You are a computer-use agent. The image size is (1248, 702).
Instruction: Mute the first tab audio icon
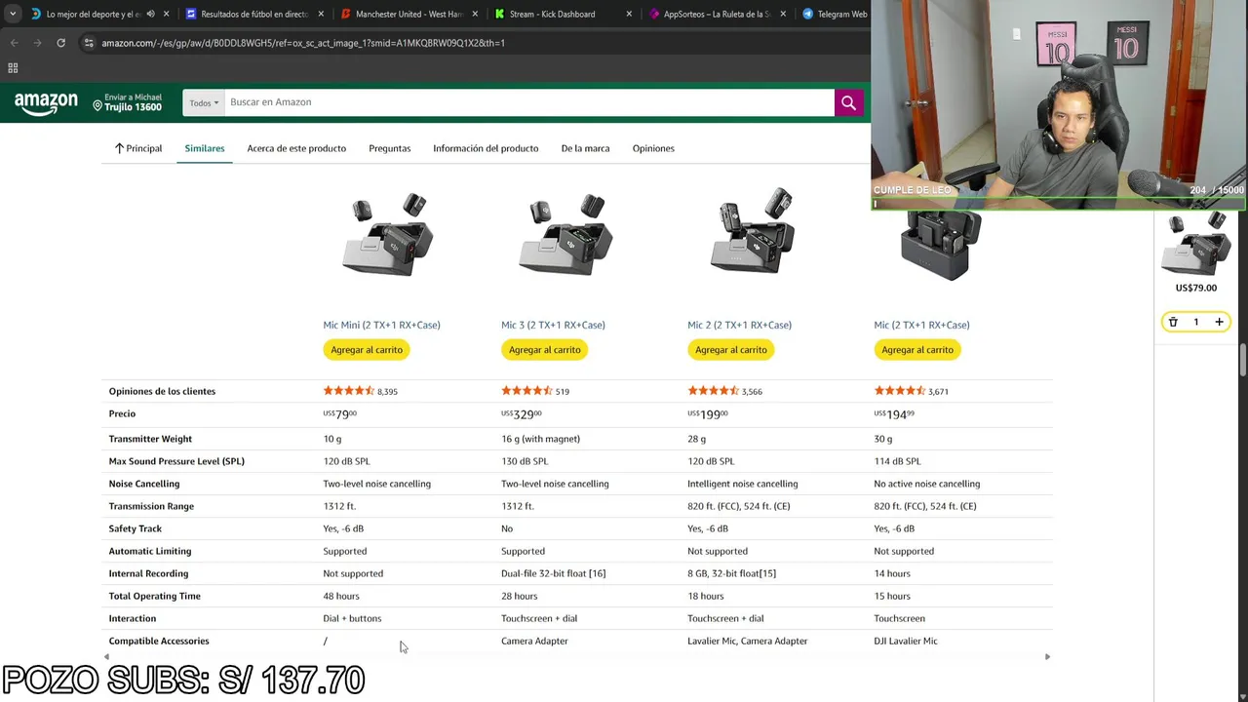(150, 14)
